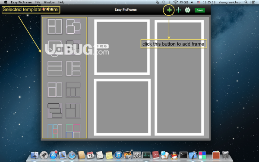Screen dimensions: 259x162
Task: Open App Store from the Dock
Action: (x=53, y=155)
